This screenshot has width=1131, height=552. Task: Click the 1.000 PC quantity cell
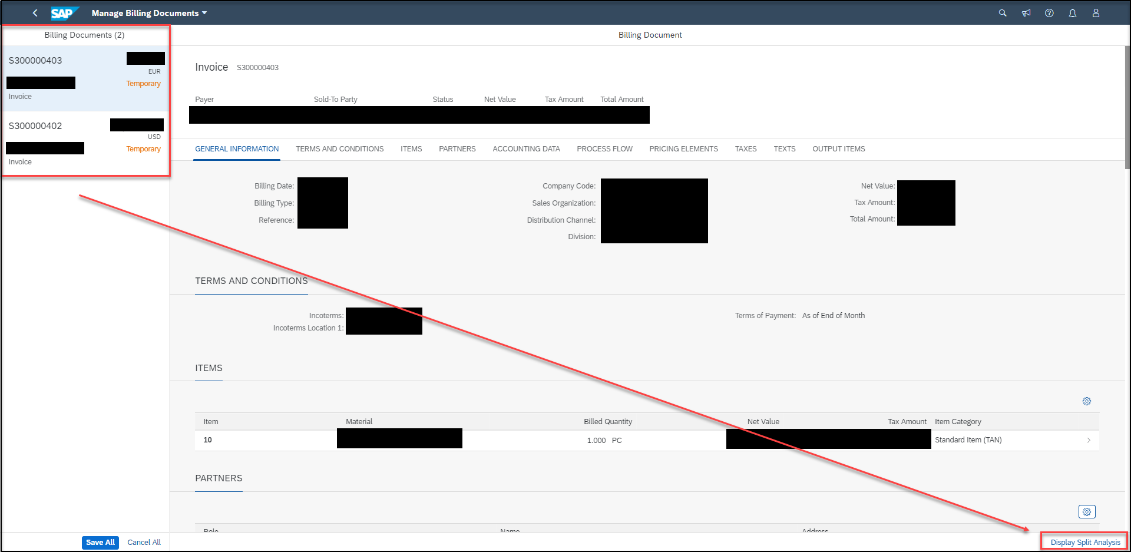tap(604, 441)
